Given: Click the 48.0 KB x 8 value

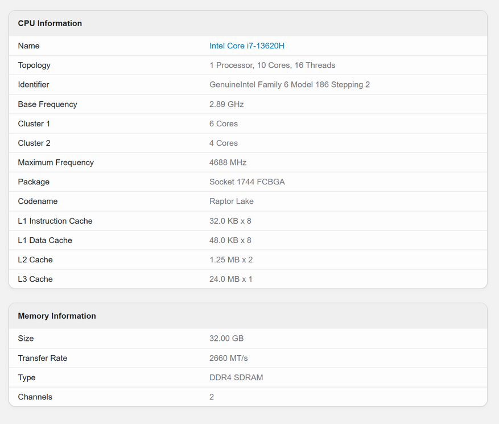Looking at the screenshot, I should (x=230, y=240).
